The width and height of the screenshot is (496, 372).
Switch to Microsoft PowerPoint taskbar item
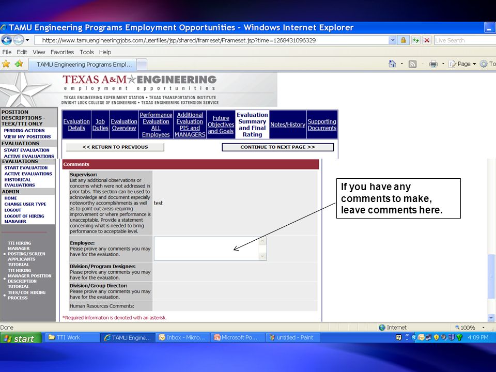[x=237, y=337]
